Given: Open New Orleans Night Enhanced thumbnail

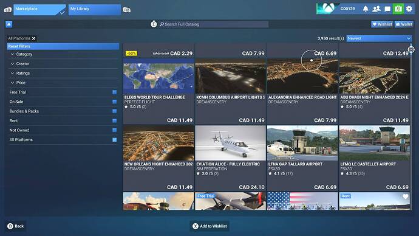Looking at the screenshot, I should [158, 143].
